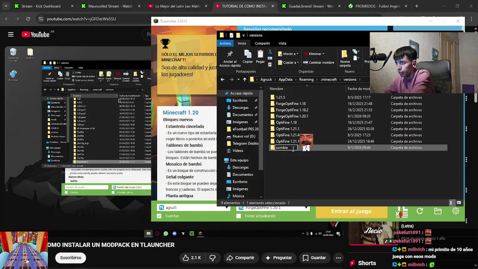The image size is (478, 269).
Task: Open Quick Access Toolbar customize dropdown
Action: point(243,35)
